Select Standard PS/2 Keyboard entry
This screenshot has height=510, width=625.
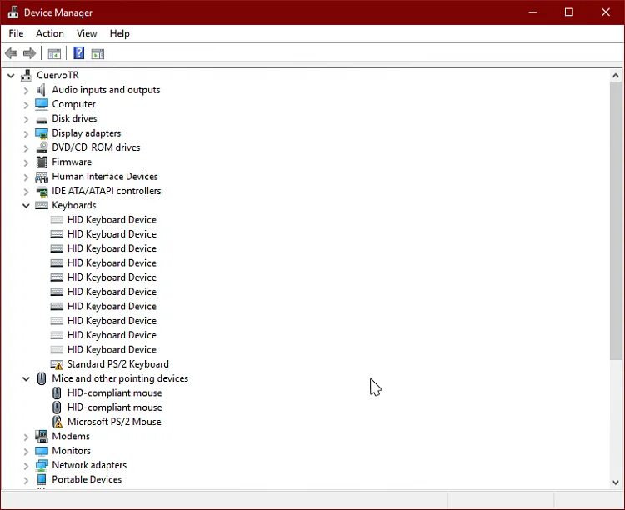118,364
